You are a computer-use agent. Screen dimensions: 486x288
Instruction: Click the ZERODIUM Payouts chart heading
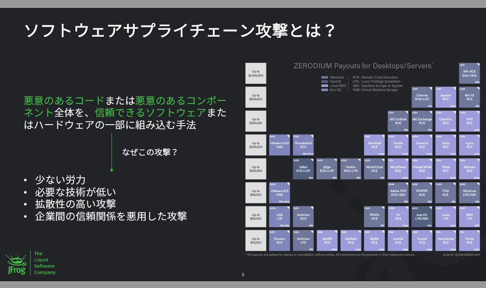pos(363,66)
